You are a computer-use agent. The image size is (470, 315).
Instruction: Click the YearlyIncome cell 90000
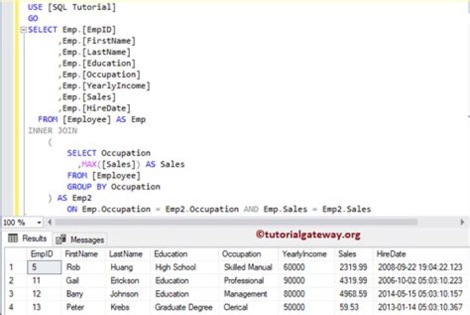[306, 280]
